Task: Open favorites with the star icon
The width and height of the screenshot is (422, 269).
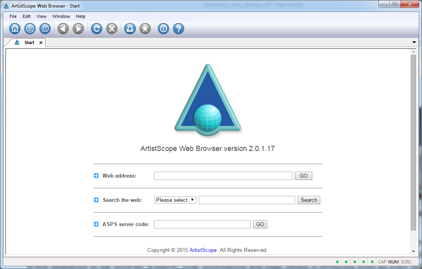Action: click(145, 29)
